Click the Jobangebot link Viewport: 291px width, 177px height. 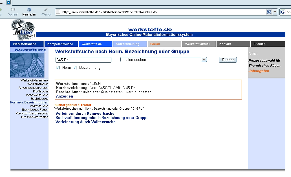[x=259, y=71]
